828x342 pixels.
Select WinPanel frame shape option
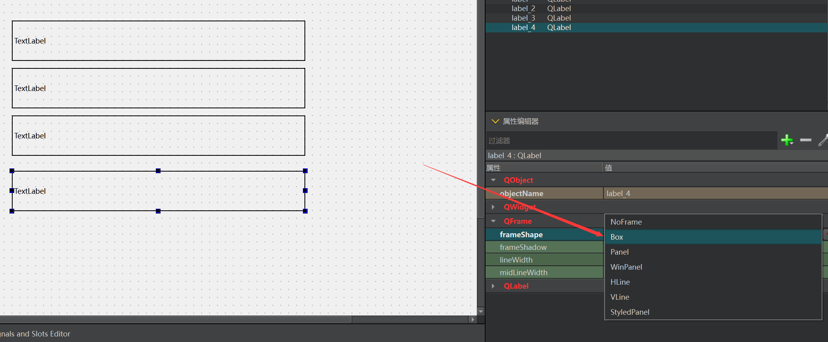(713, 267)
